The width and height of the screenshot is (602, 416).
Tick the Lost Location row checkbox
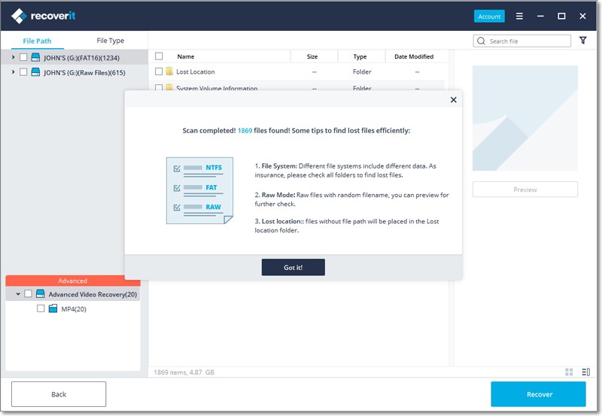(159, 71)
